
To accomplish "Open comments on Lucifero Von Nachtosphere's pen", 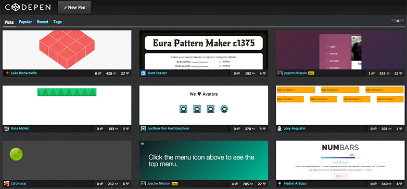I will click(237, 129).
